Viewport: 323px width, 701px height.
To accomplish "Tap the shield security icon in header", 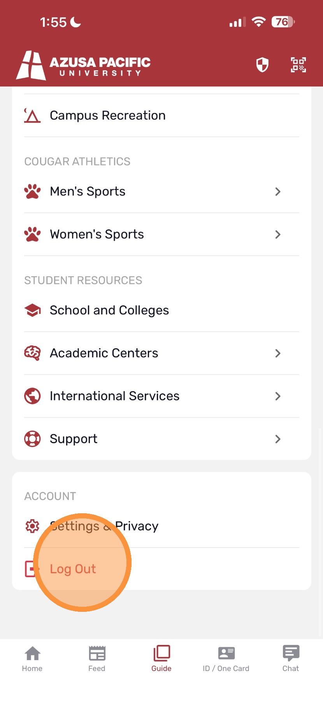I will [262, 65].
